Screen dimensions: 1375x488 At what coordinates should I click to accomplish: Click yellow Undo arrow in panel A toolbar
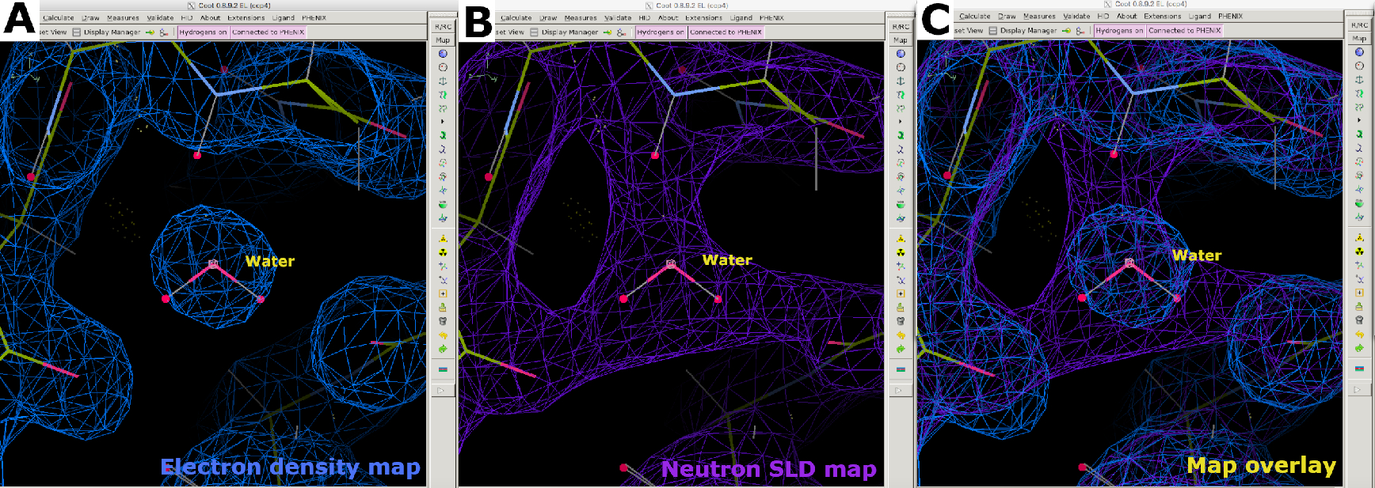click(443, 335)
